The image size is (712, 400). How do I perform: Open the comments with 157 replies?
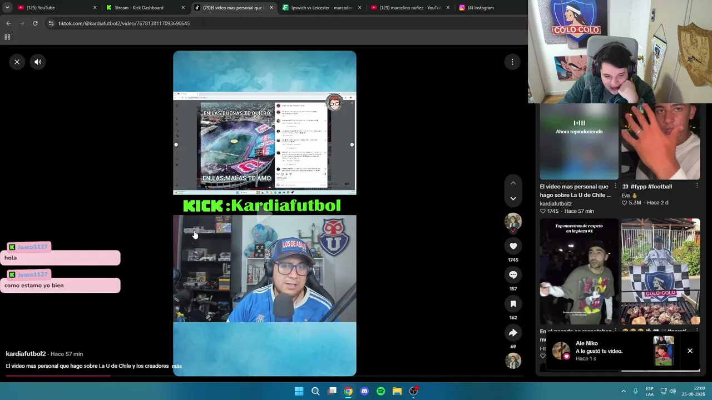(513, 275)
